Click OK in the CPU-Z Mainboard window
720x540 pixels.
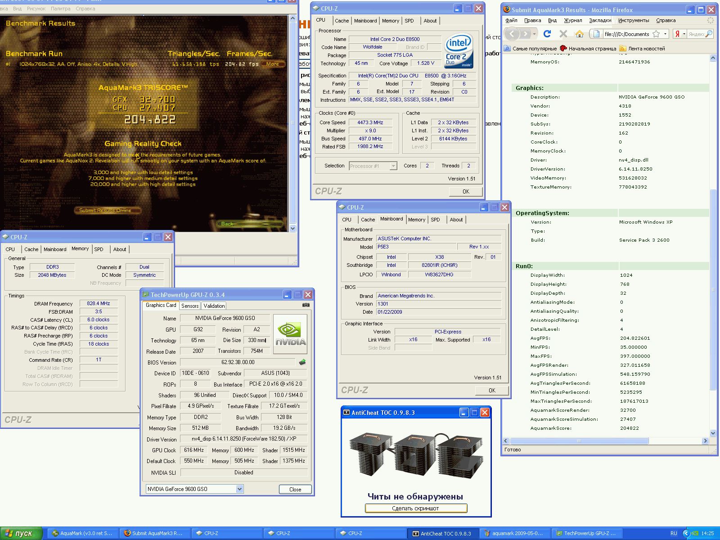pos(492,391)
